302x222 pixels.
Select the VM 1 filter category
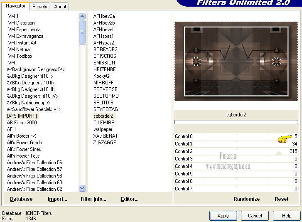13,16
